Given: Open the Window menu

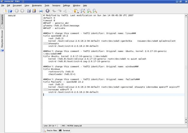Looking at the screenshot, I should pyautogui.click(x=77, y=5).
